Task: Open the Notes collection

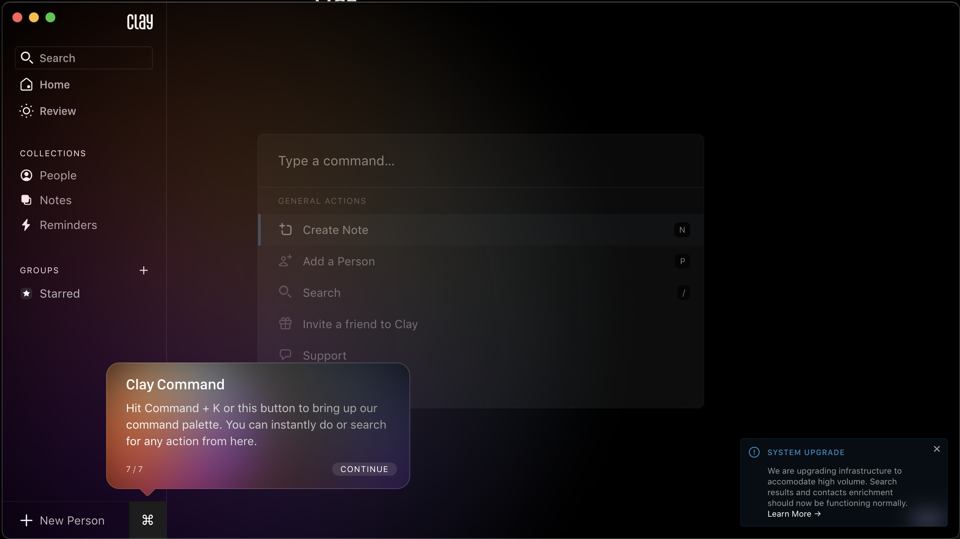Action: 55,200
